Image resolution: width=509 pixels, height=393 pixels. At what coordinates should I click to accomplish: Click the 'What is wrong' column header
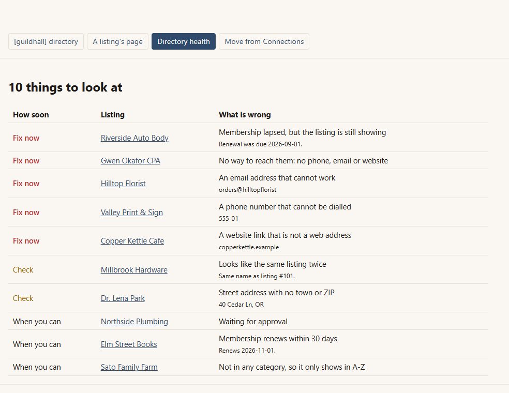pos(245,115)
